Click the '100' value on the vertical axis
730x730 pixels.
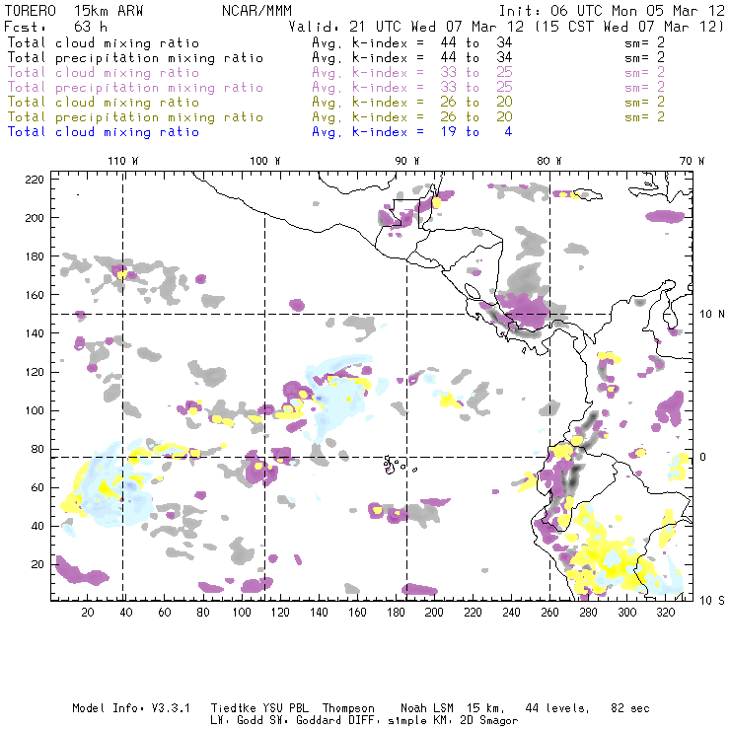pyautogui.click(x=35, y=410)
